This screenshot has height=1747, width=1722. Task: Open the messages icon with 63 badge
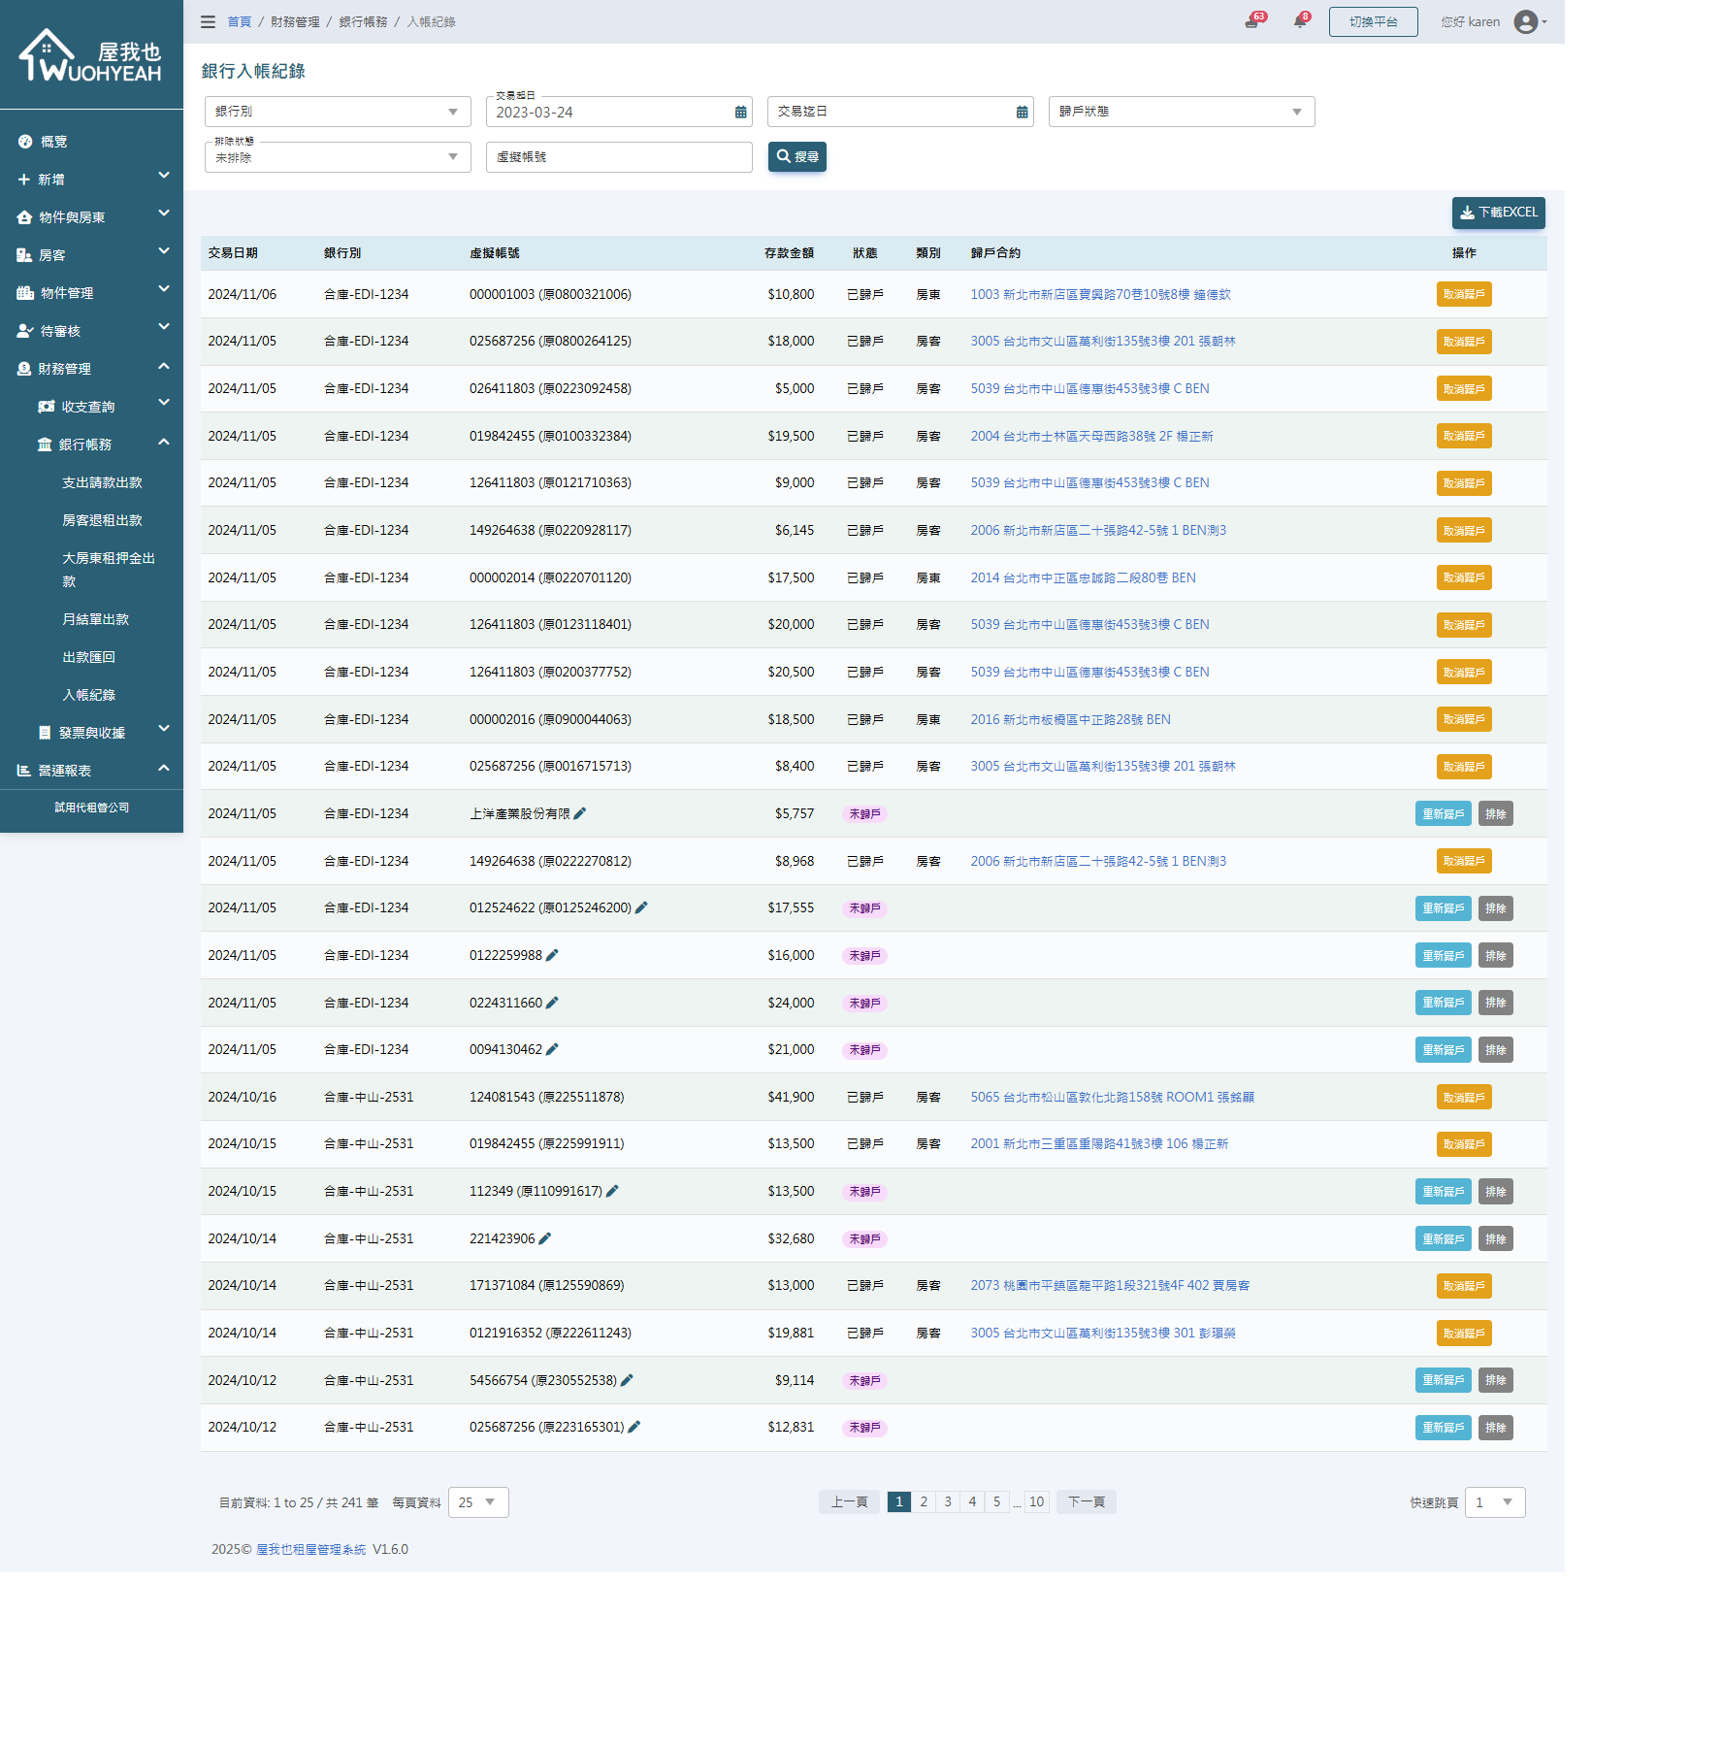[x=1251, y=21]
